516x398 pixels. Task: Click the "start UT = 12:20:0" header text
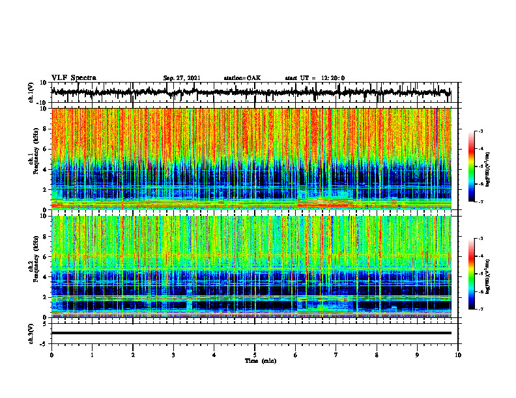tap(315, 78)
